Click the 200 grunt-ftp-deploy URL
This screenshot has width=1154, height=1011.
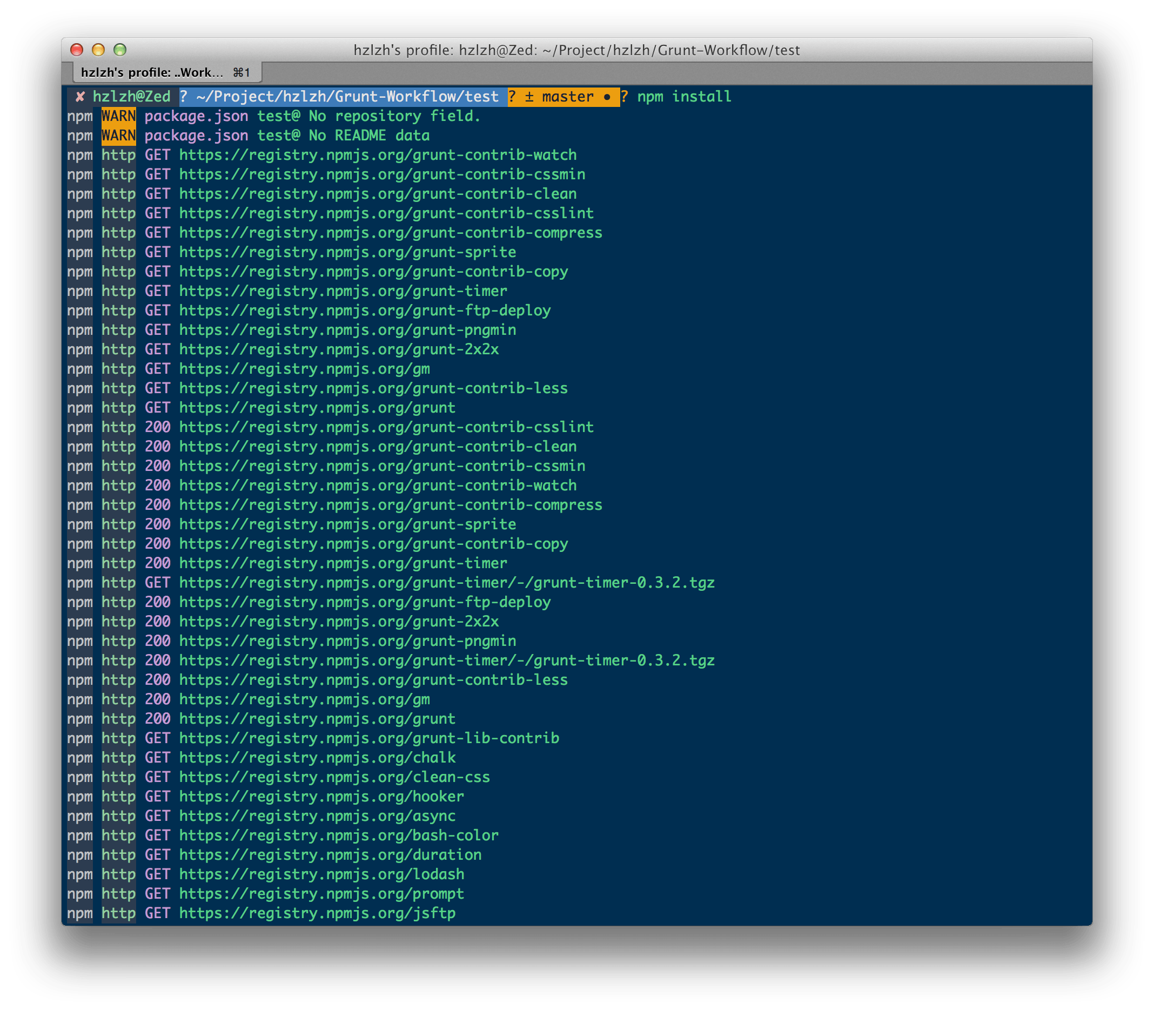pyautogui.click(x=365, y=603)
